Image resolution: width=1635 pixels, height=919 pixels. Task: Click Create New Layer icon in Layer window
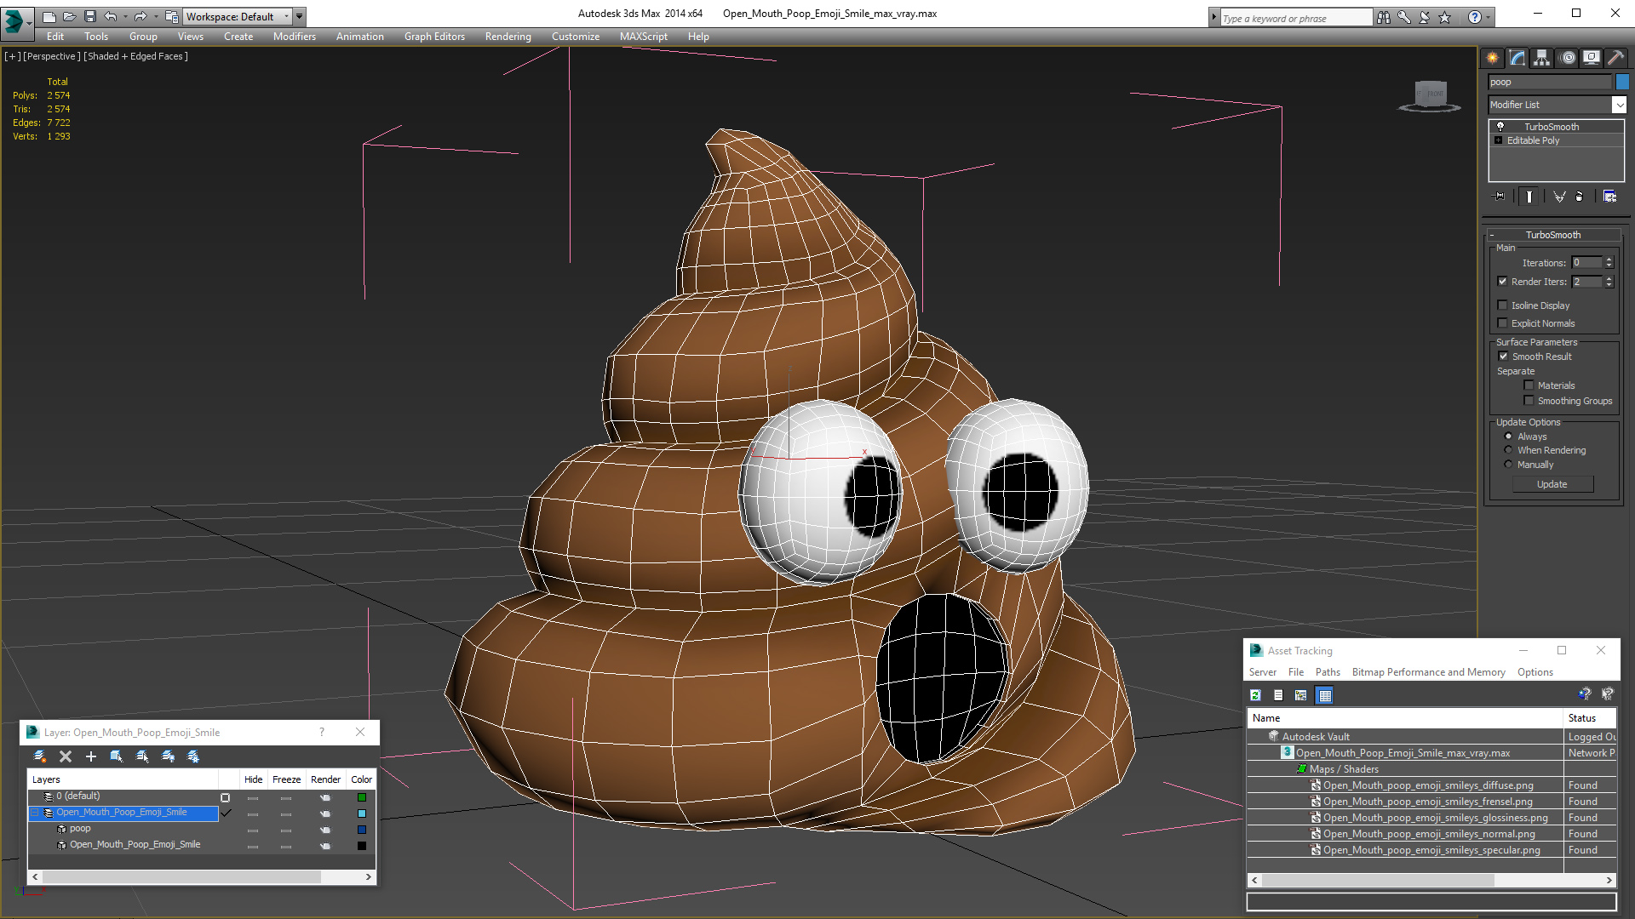(39, 756)
